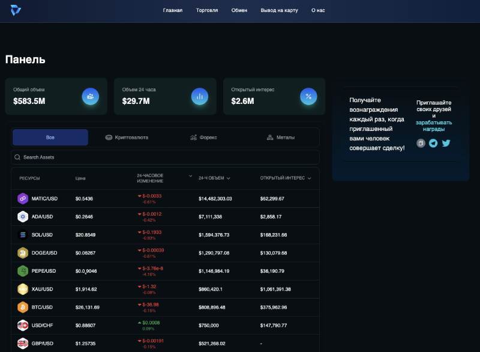Click the MATIC coin icon
Viewport: 480px width, 352px height.
pyautogui.click(x=23, y=199)
